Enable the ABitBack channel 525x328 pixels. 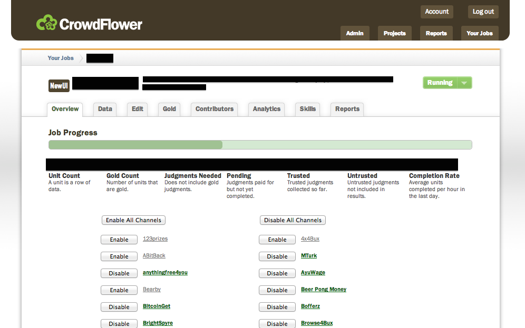coord(119,256)
